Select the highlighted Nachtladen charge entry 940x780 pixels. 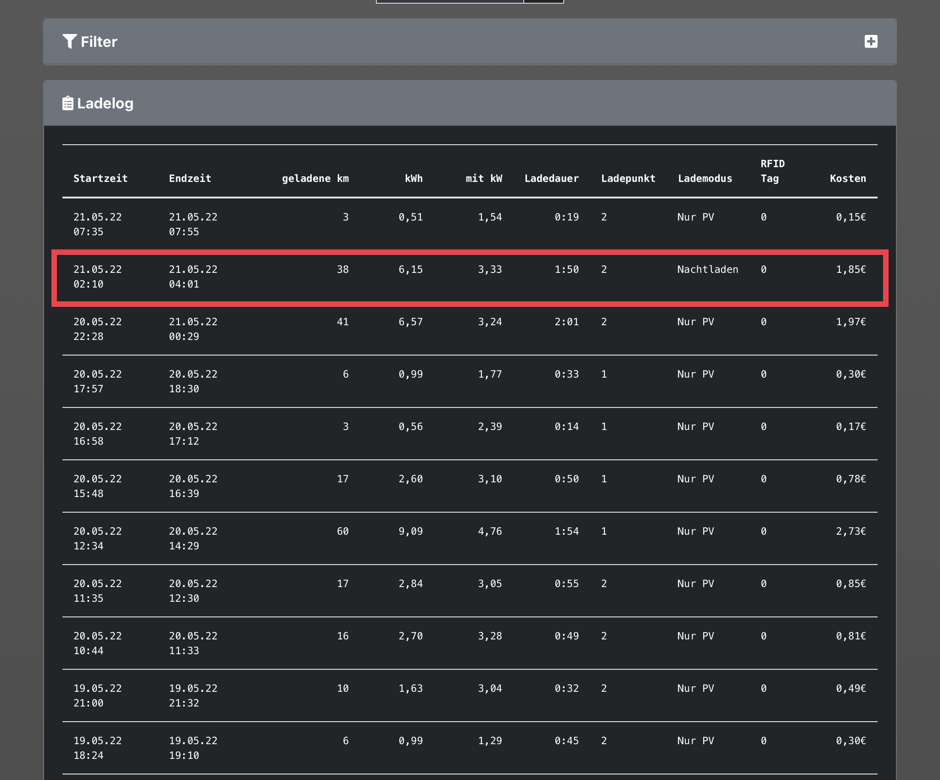(x=469, y=277)
